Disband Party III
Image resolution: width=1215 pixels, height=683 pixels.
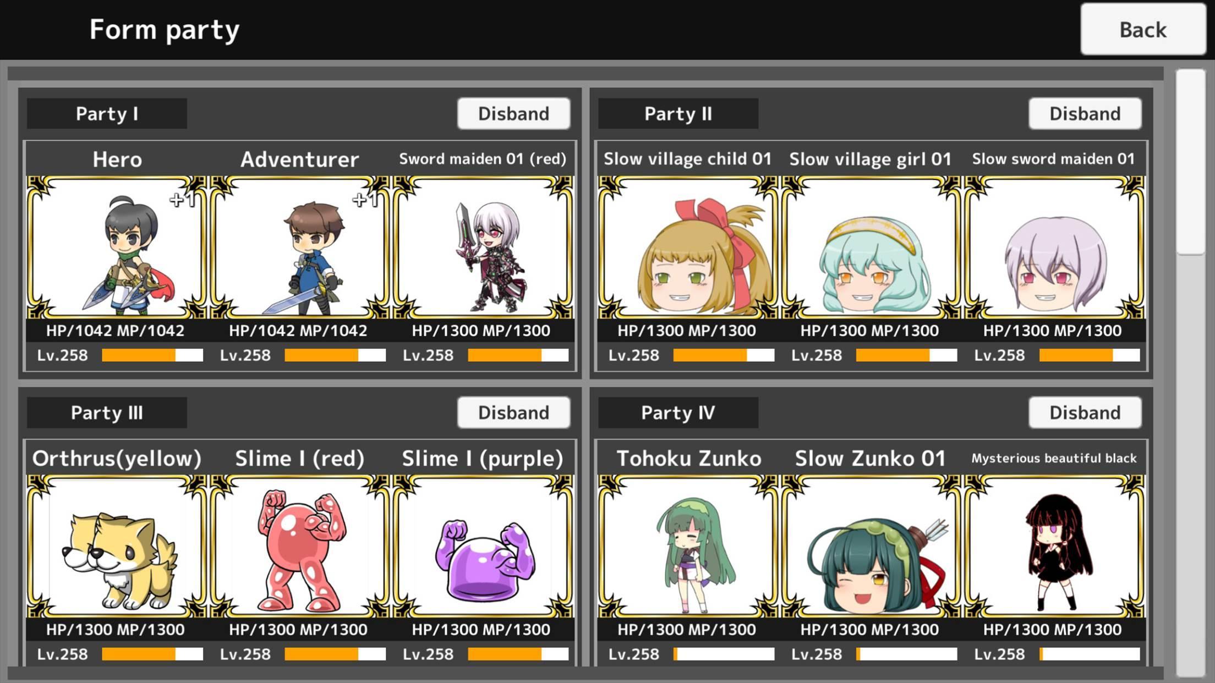click(513, 413)
